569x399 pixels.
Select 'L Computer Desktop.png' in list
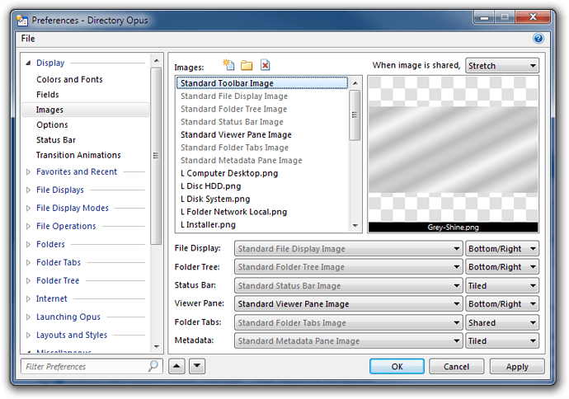click(x=262, y=173)
